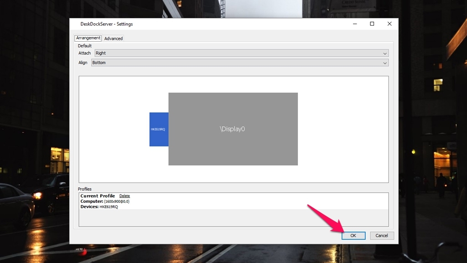Click the Profiles section label
Viewport: 467px width, 263px height.
84,189
